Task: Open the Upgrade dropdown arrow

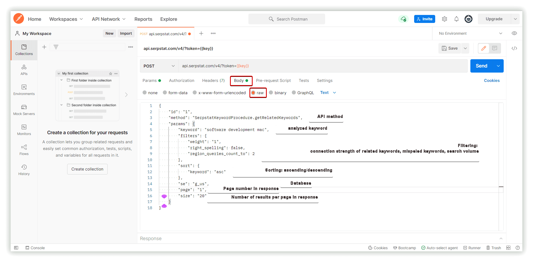Action: [515, 19]
